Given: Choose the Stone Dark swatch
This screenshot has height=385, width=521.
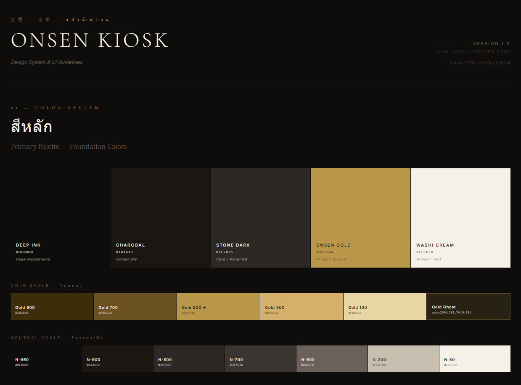Looking at the screenshot, I should 260,218.
